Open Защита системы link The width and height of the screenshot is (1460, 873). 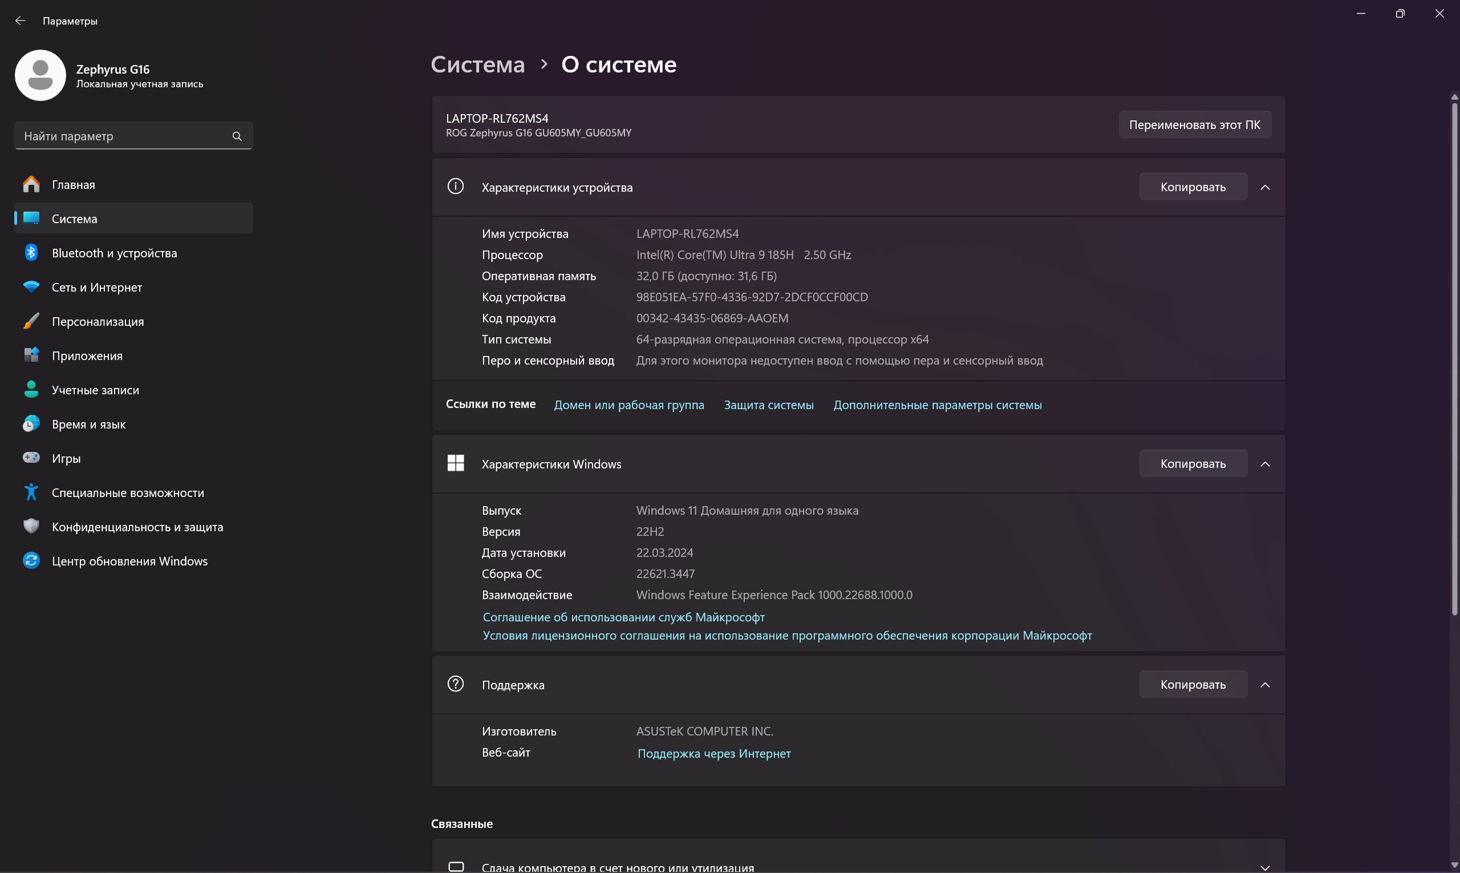pos(769,405)
